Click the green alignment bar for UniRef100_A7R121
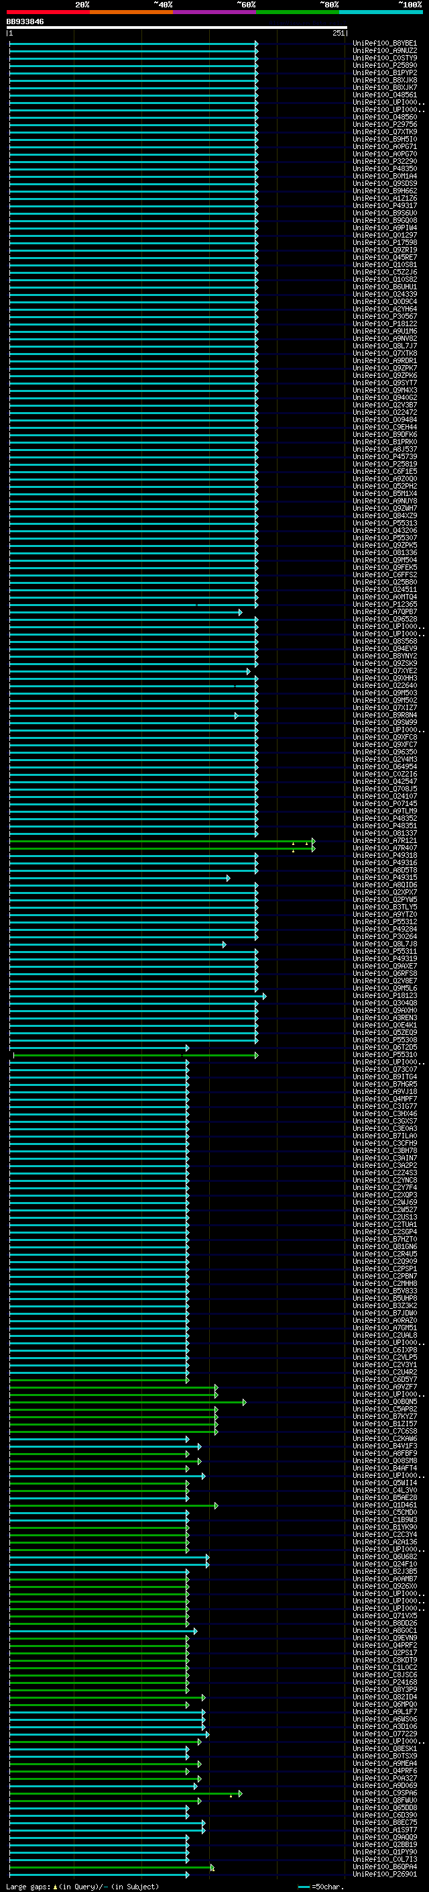The width and height of the screenshot is (429, 1892). [x=162, y=841]
